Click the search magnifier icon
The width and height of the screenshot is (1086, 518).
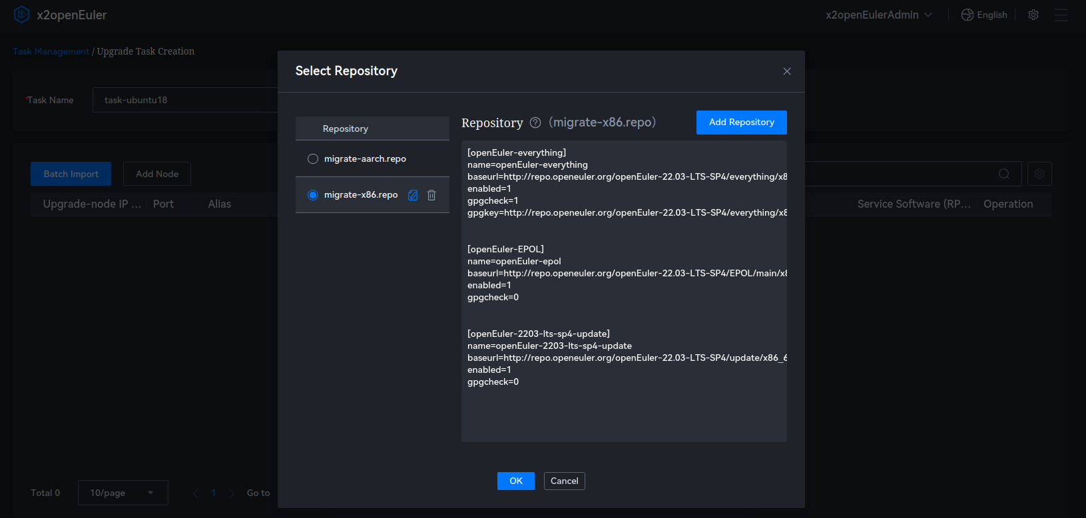[1004, 174]
